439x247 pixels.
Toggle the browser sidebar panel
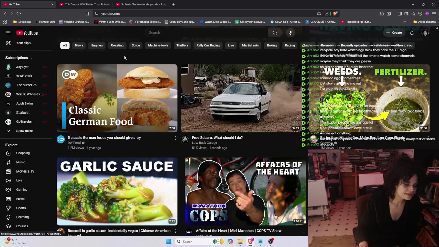[x=400, y=14]
